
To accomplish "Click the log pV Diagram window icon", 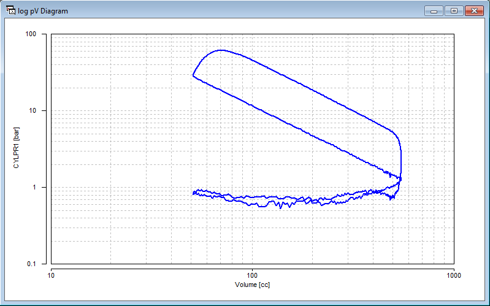I will [11, 11].
